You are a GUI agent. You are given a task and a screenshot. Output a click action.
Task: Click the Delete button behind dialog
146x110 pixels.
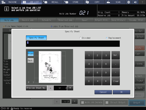pyautogui.click(x=139, y=48)
